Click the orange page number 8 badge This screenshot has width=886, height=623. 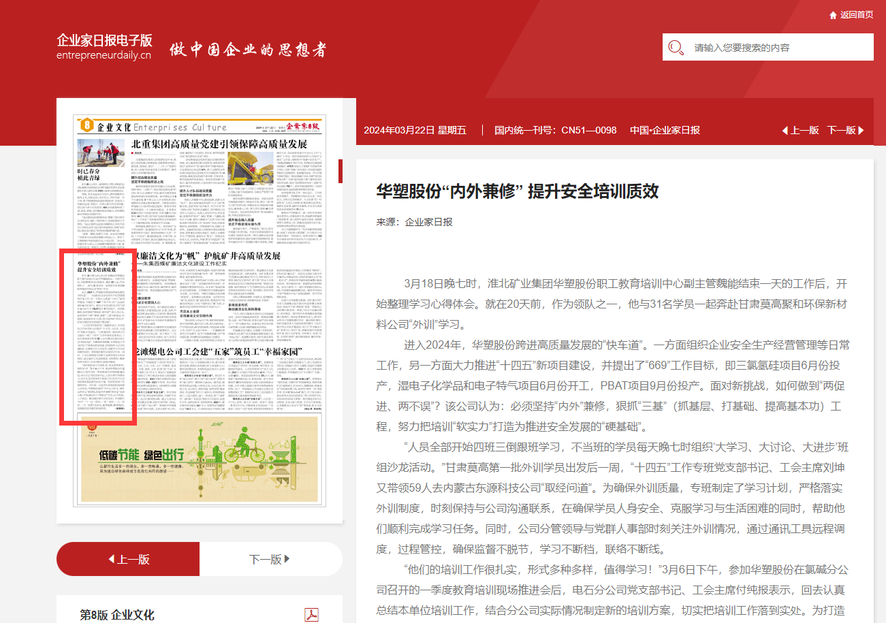[x=86, y=125]
